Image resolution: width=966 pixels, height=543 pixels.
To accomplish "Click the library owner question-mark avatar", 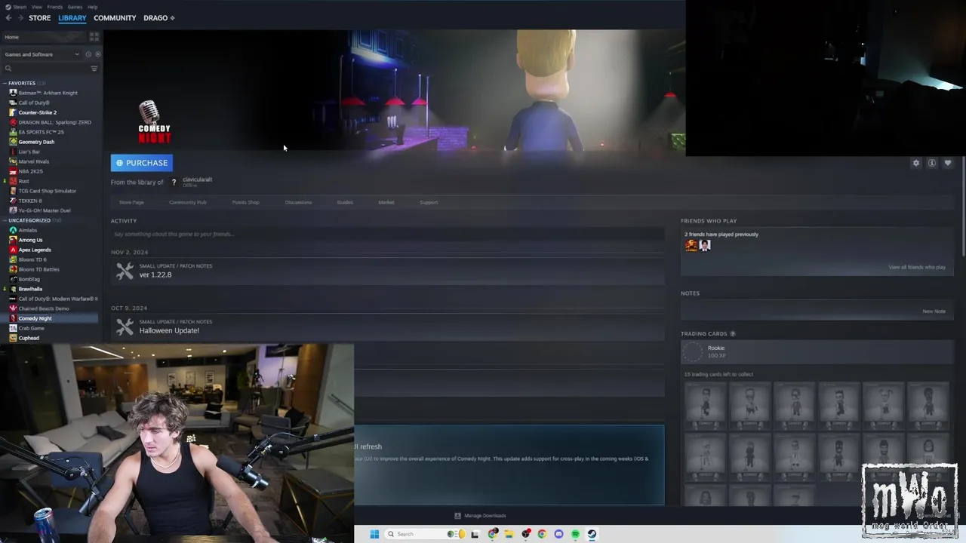I will pyautogui.click(x=174, y=183).
